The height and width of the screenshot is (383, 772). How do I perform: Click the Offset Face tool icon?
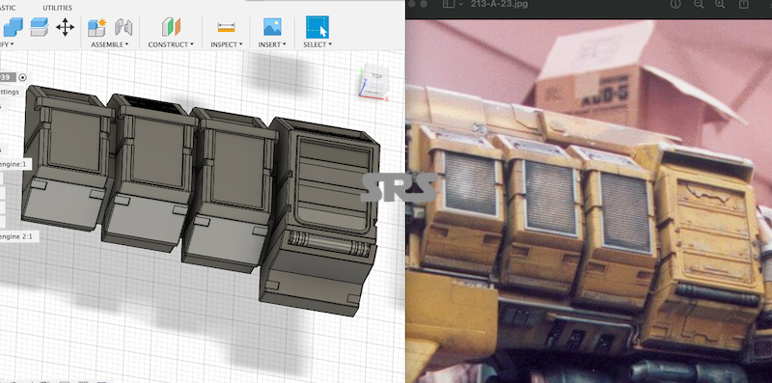(40, 27)
